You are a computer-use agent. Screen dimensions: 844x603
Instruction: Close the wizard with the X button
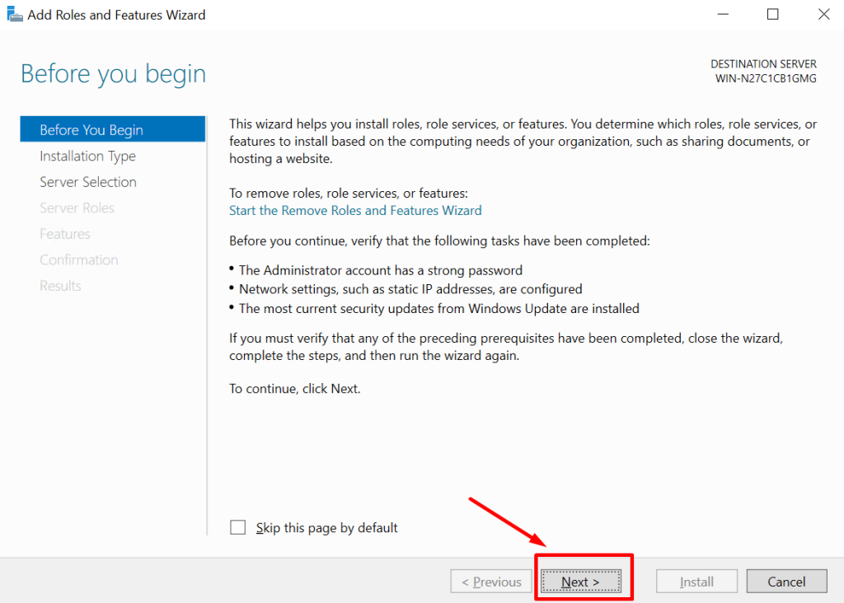823,15
